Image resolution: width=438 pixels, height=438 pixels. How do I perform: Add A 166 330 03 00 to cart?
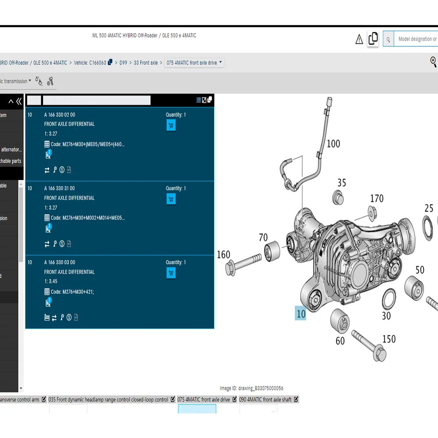pyautogui.click(x=171, y=273)
